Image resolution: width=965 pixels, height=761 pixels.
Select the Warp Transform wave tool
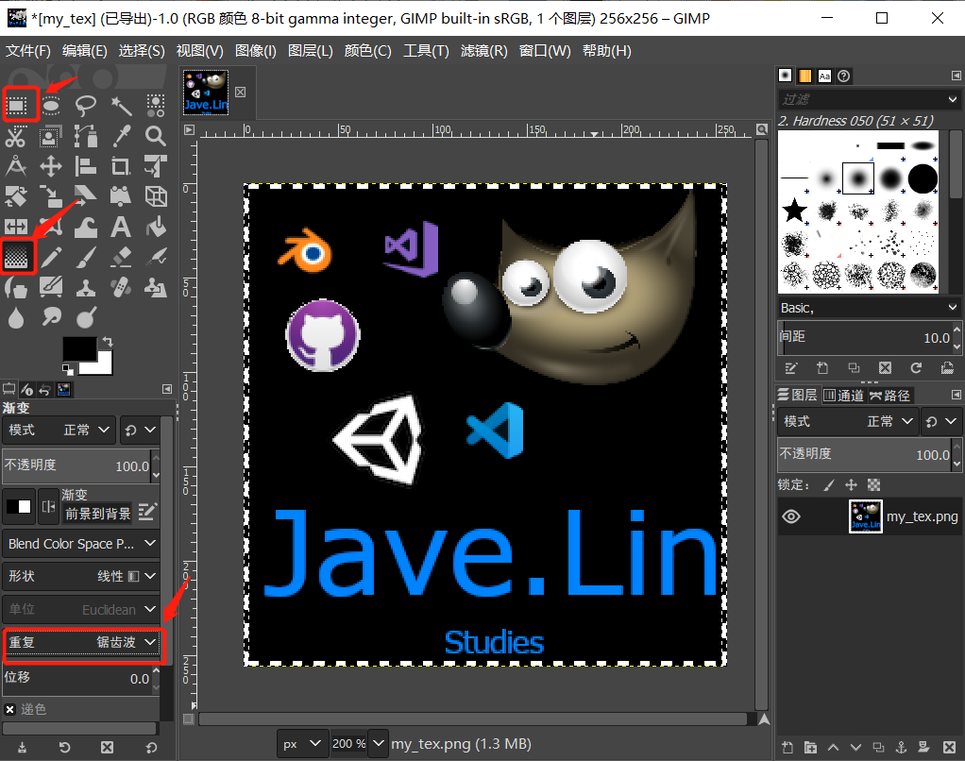[x=86, y=227]
